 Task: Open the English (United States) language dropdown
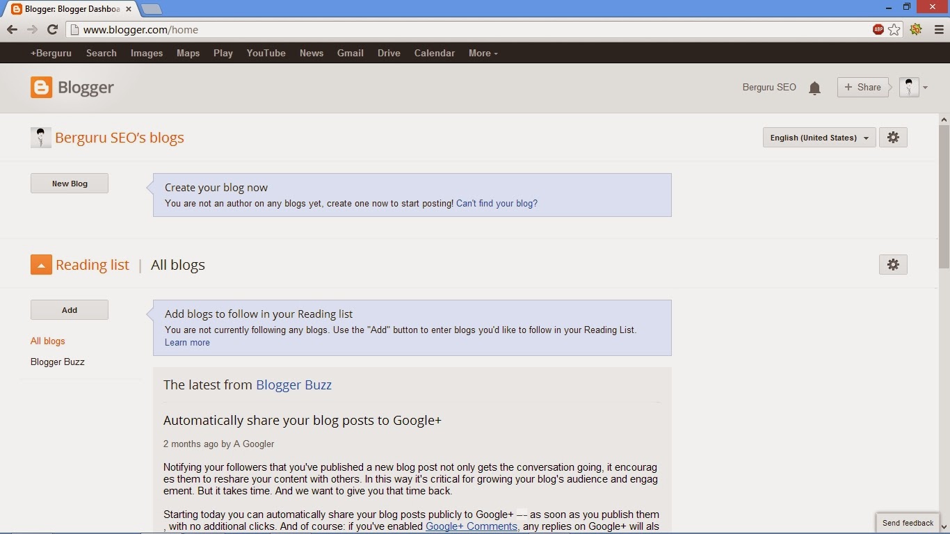[x=819, y=138]
